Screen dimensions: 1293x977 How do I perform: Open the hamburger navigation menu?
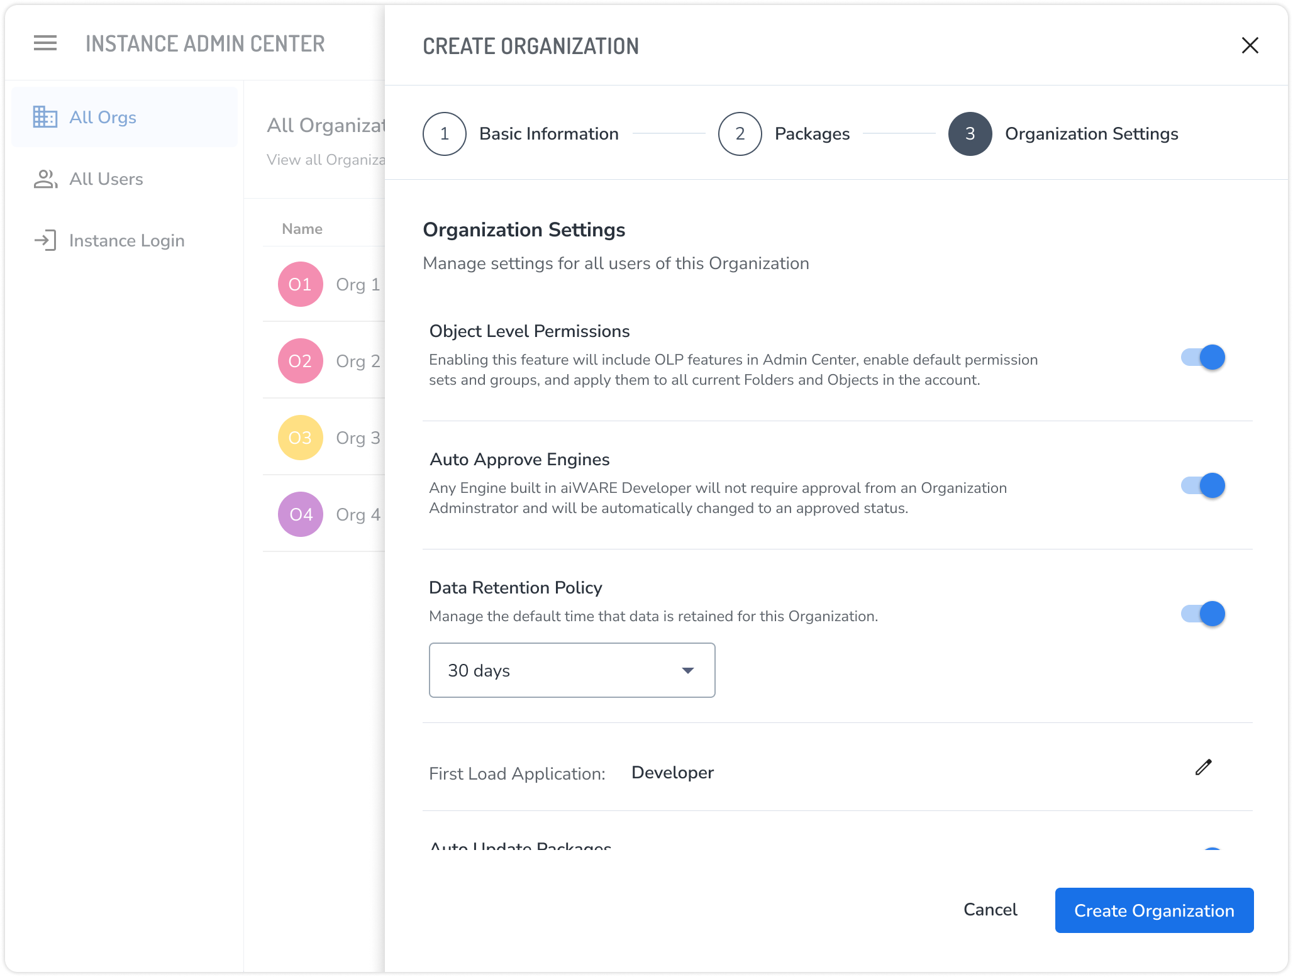point(45,43)
